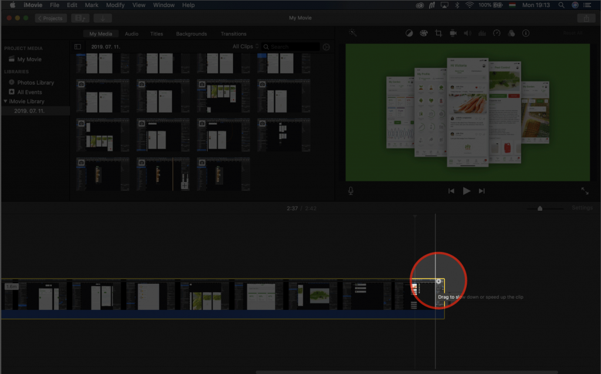Open the Modify menu
This screenshot has height=374, width=601.
point(115,5)
